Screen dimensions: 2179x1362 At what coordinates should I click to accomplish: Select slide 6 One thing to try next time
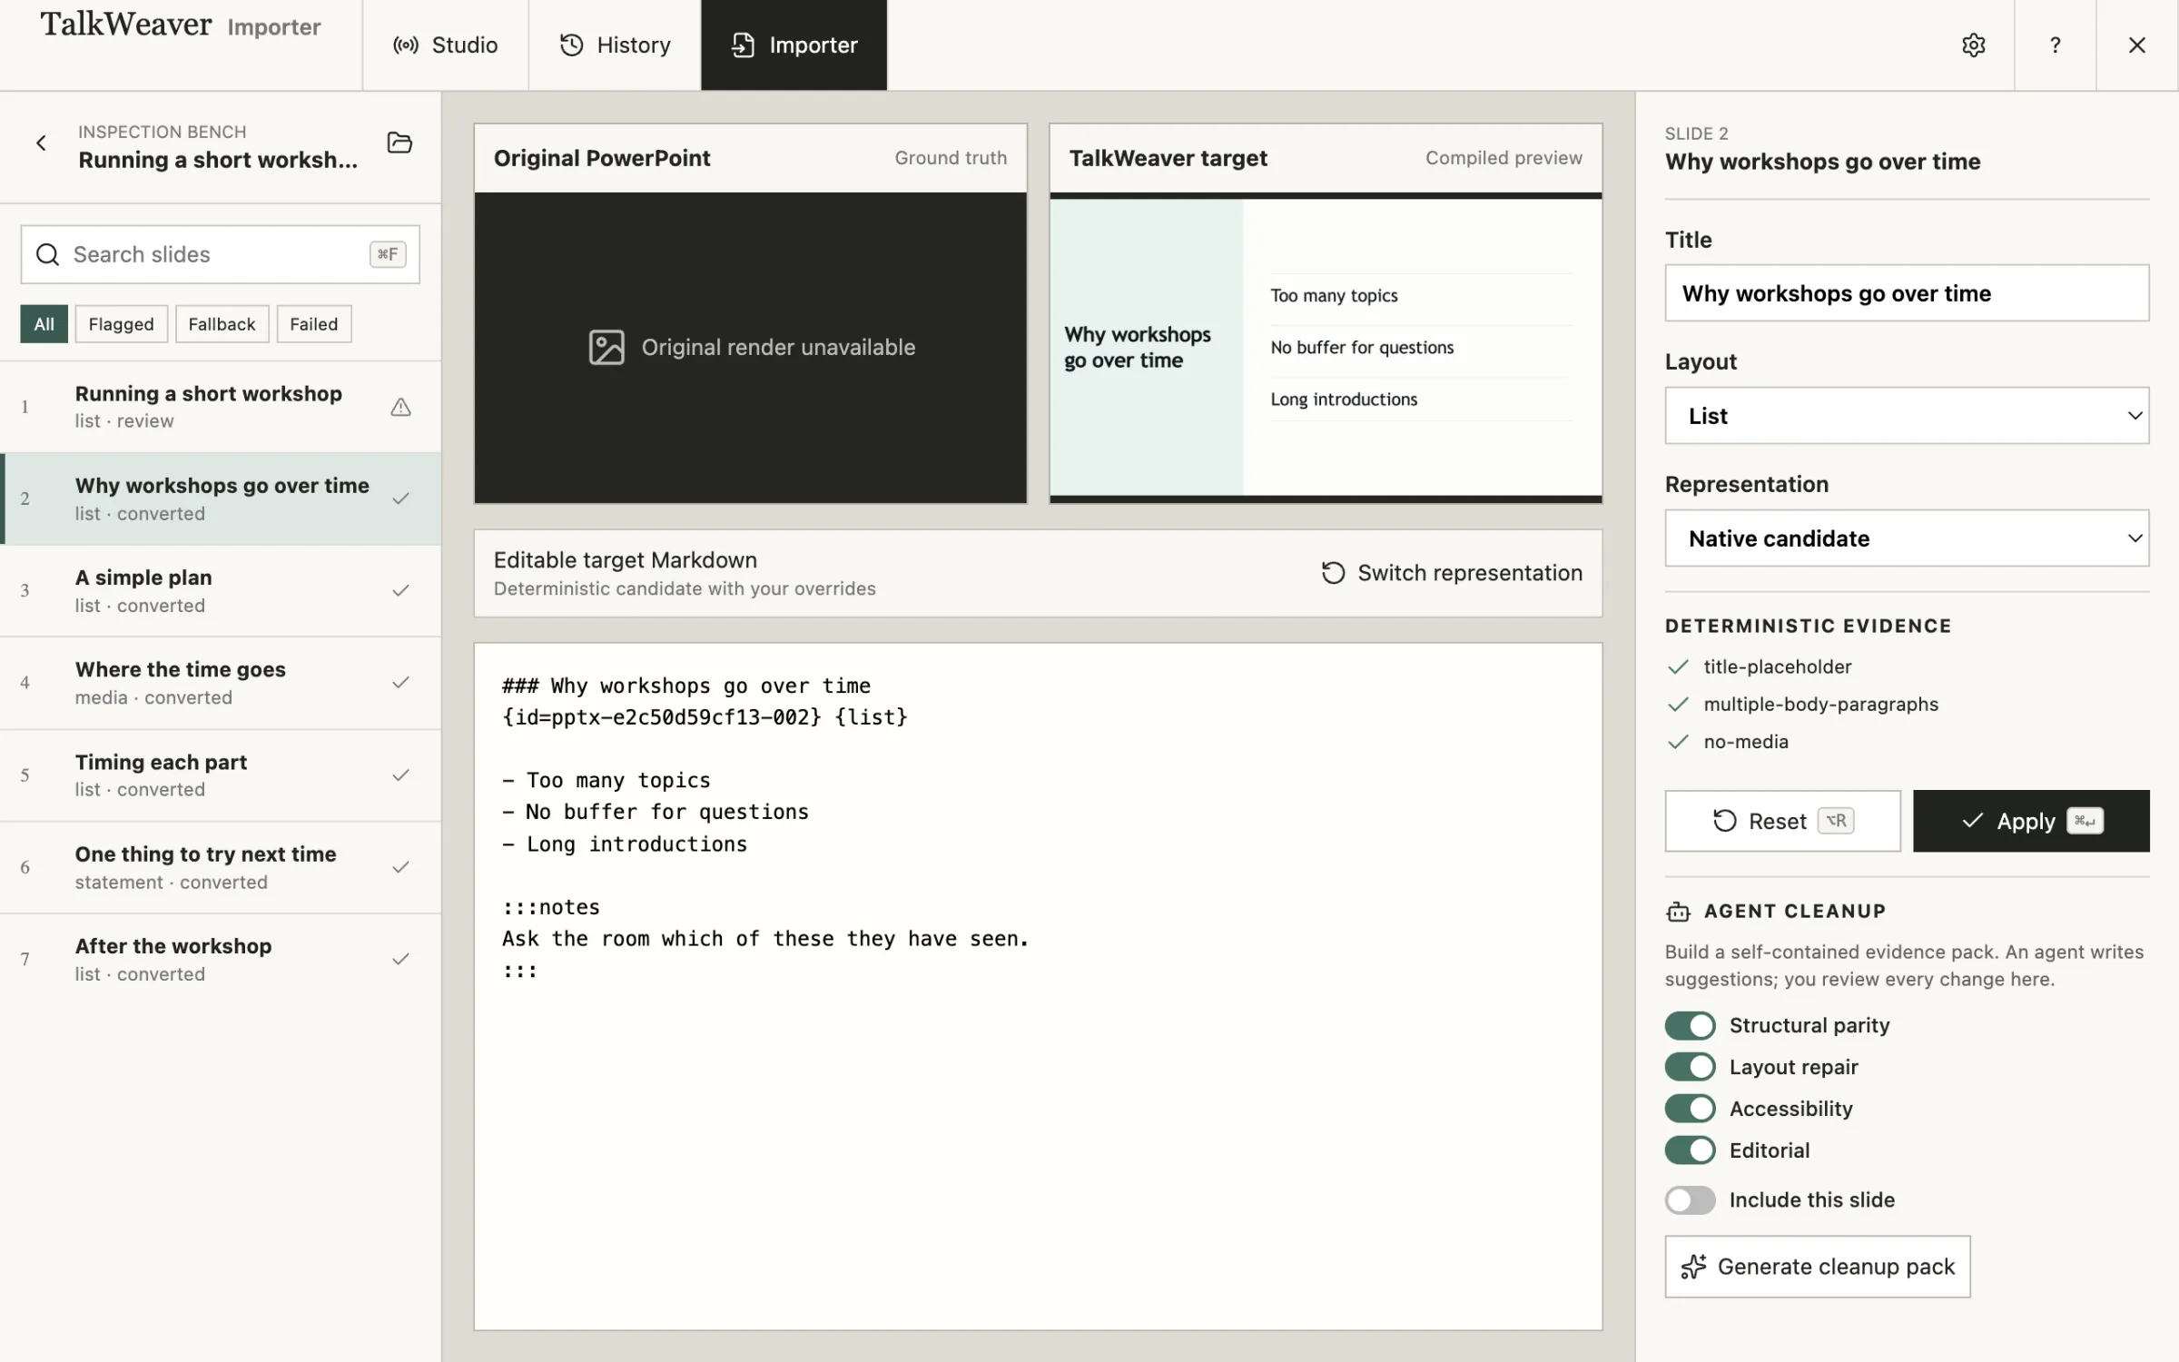(221, 867)
